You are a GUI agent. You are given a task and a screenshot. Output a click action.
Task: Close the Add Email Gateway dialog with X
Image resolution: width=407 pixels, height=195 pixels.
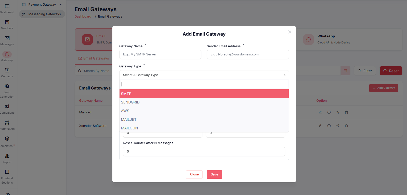[x=290, y=32]
